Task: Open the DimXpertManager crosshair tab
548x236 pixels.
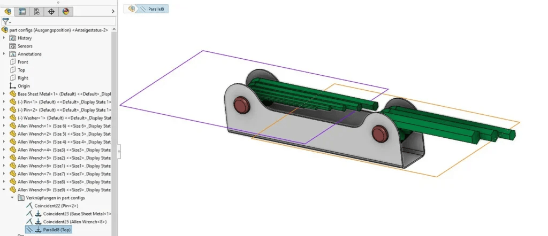Action: coord(51,11)
